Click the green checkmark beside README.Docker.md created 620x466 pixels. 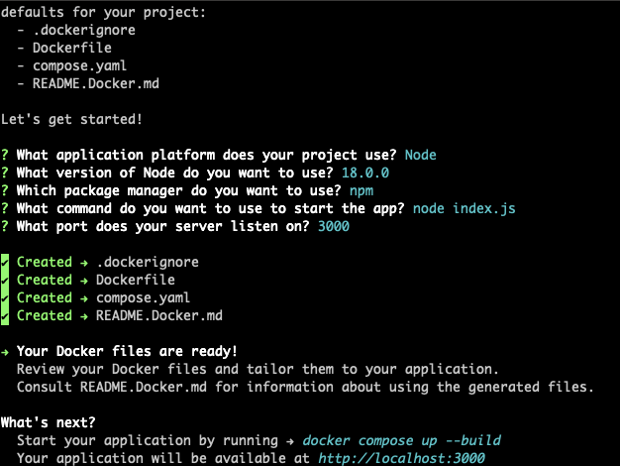5,316
